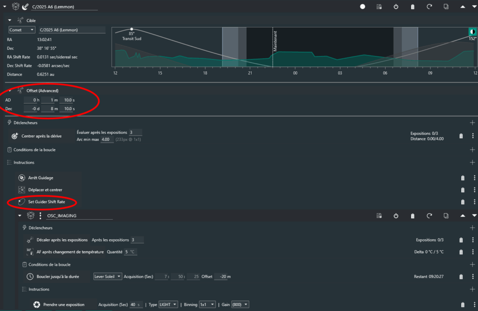Select the Prendre une exposition instruction

[x=63, y=304]
